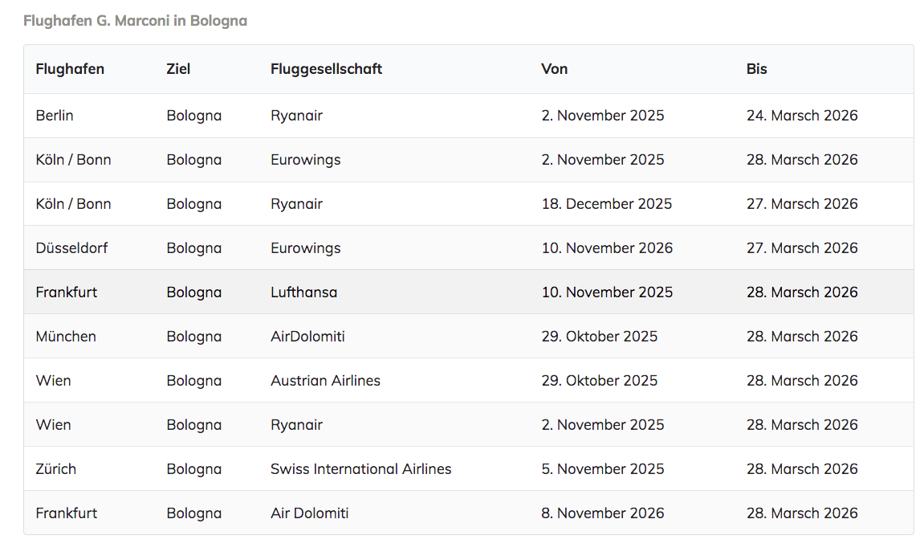924x560 pixels.
Task: Click the Lufthansa airline cell
Action: pos(303,292)
